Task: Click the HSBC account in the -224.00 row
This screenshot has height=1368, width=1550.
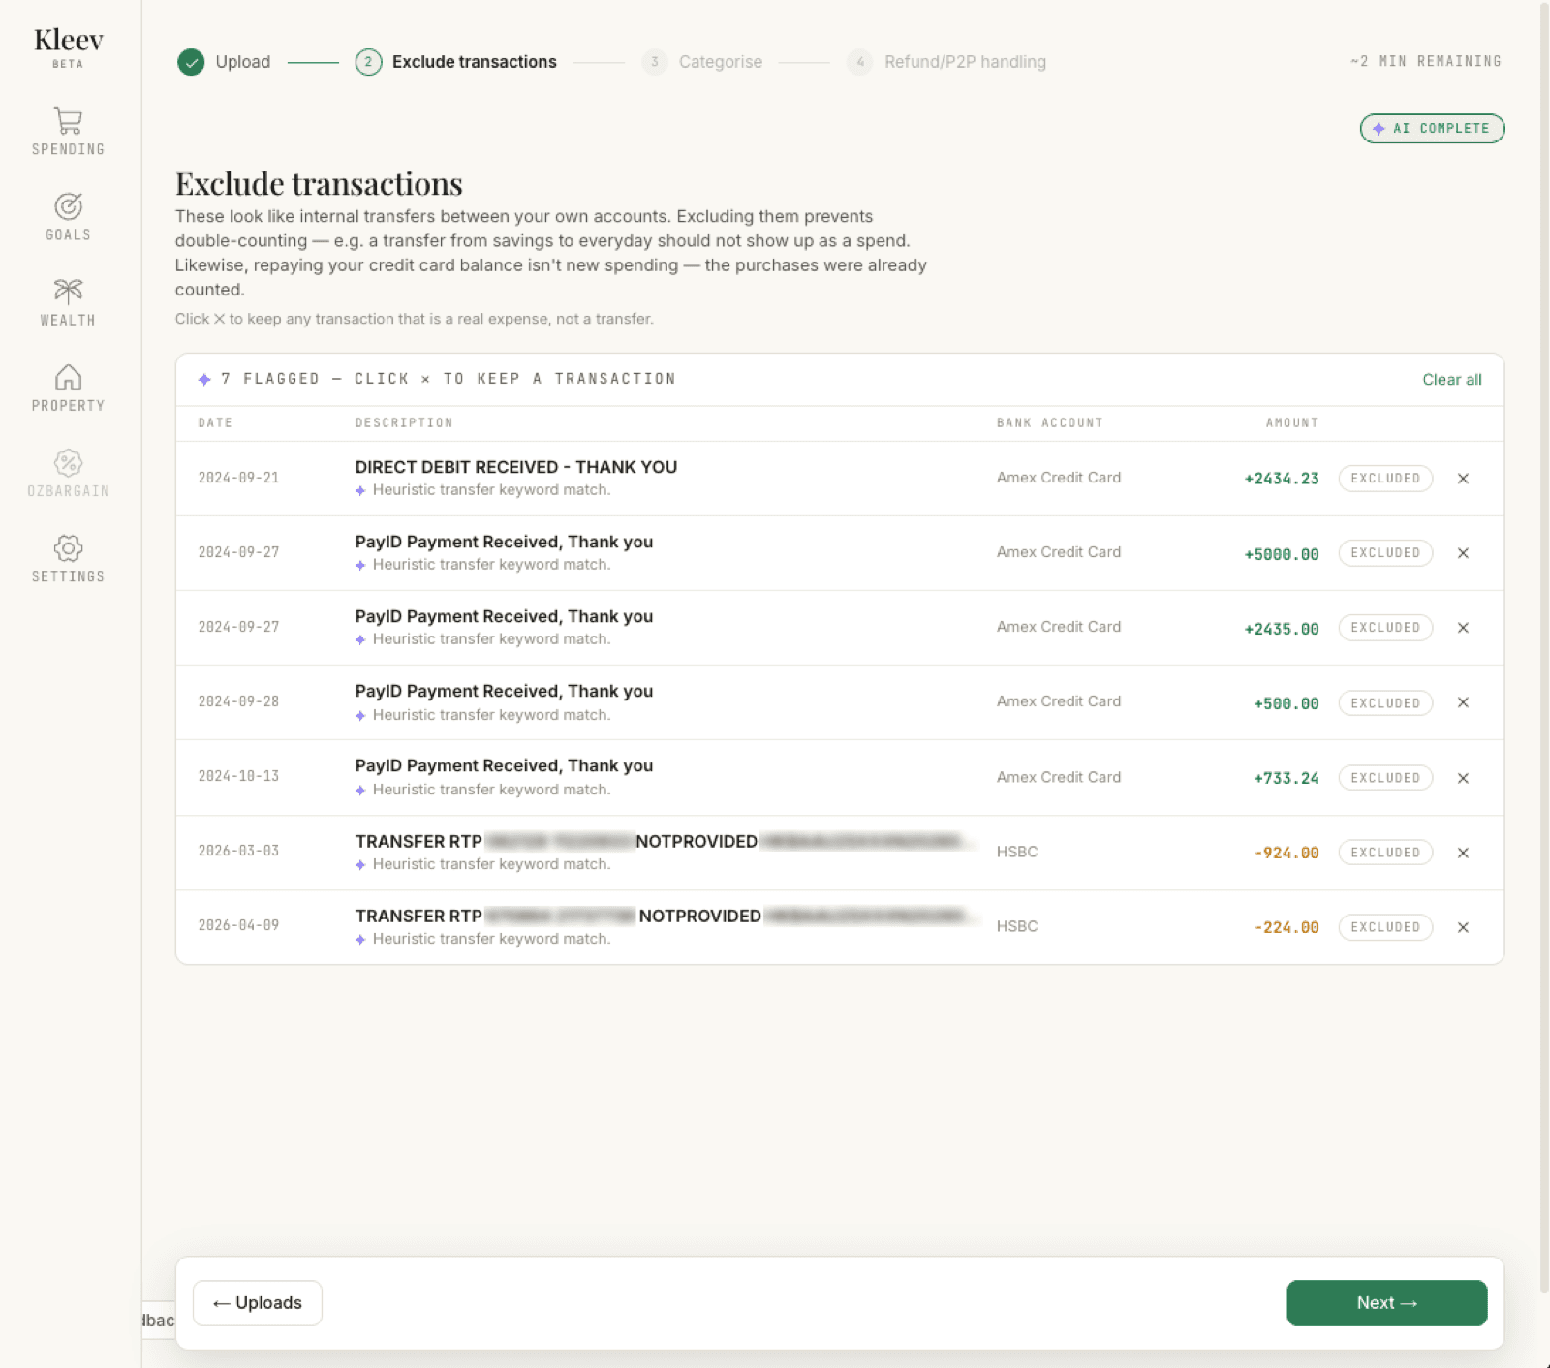Action: coord(1017,926)
